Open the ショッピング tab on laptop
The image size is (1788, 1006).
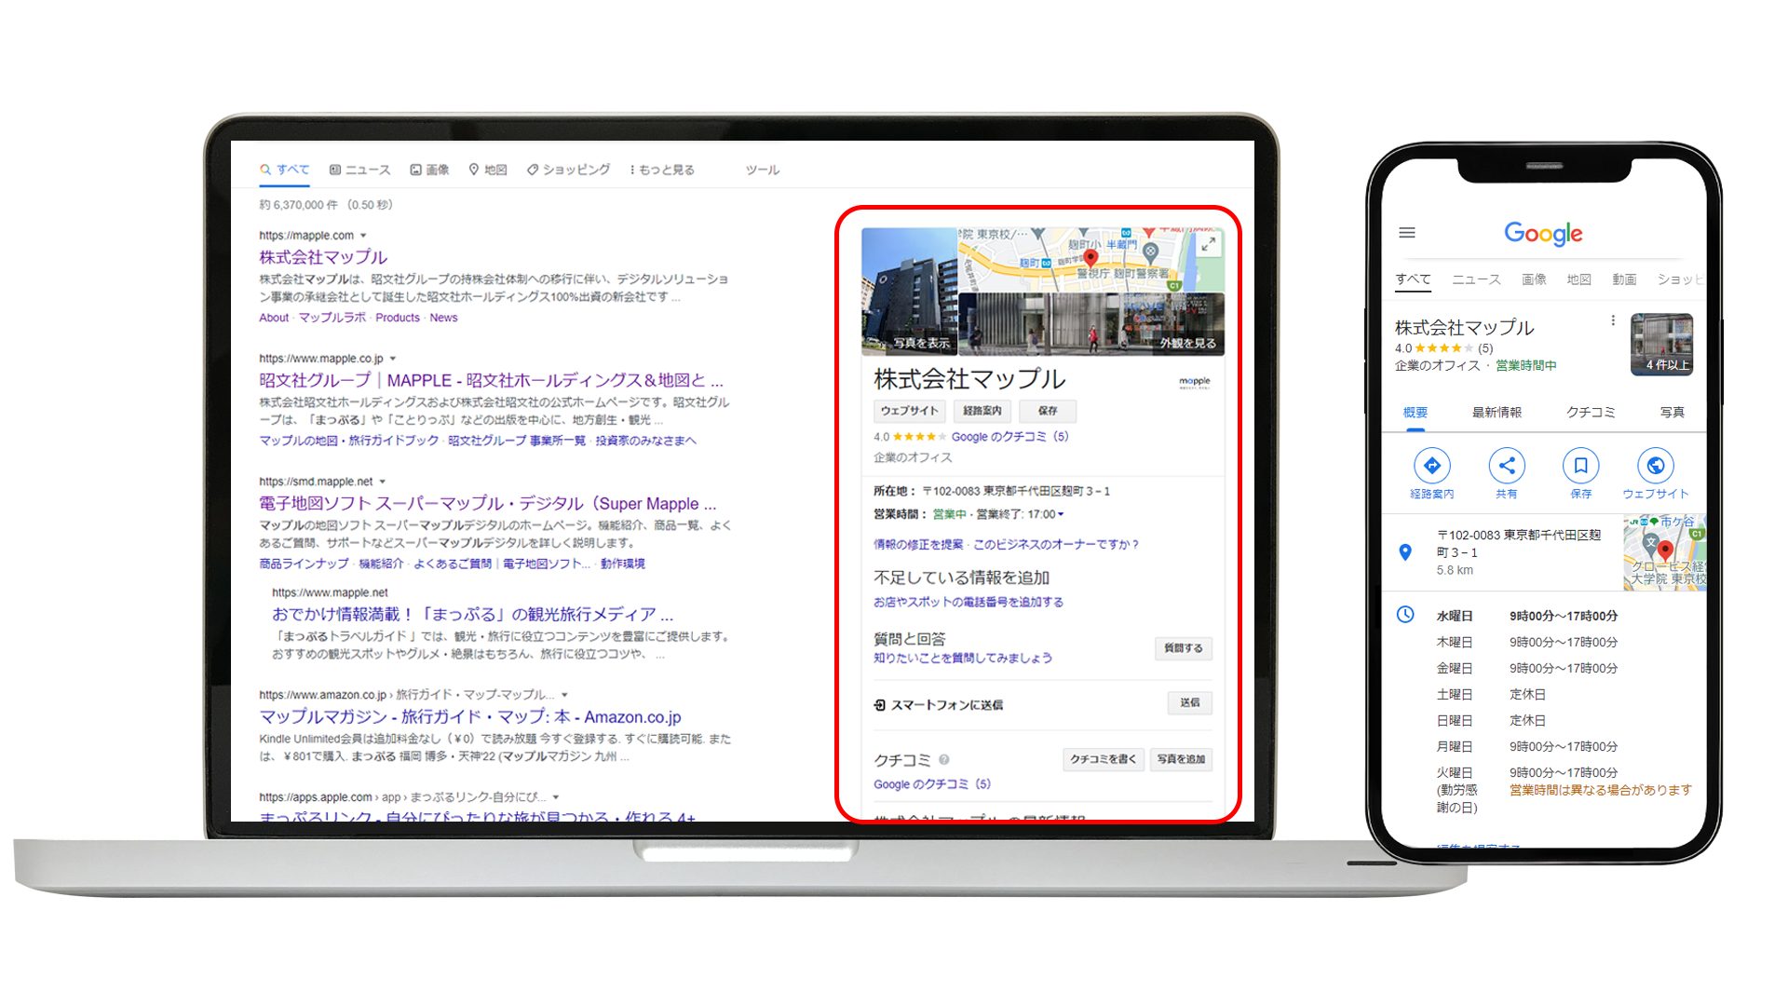(568, 170)
